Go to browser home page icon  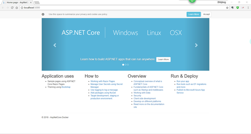[x=17, y=8]
